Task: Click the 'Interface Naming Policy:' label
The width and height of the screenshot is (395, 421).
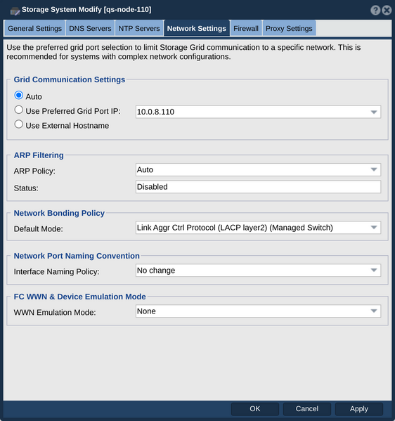Action: (x=56, y=272)
